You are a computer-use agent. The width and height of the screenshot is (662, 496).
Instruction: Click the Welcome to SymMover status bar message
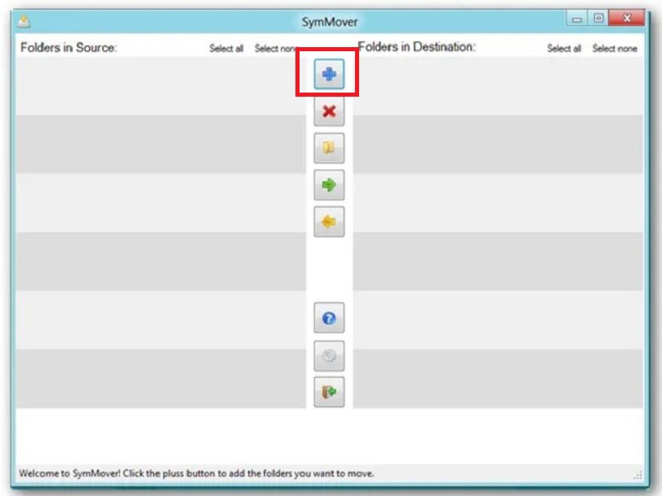[x=196, y=474]
